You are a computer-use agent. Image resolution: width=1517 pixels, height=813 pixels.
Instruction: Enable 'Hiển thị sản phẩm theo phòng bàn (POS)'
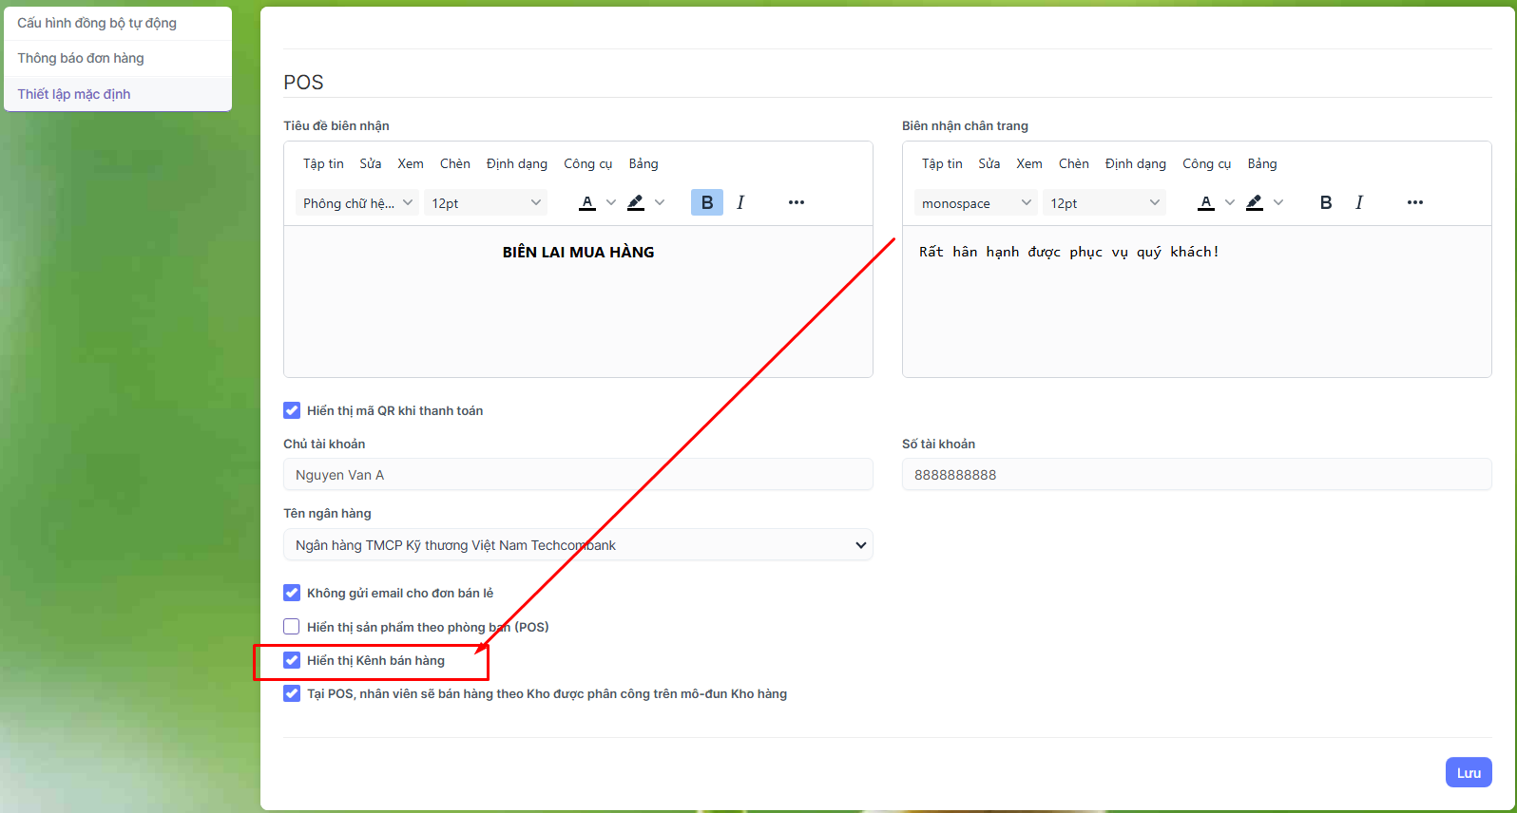(292, 627)
